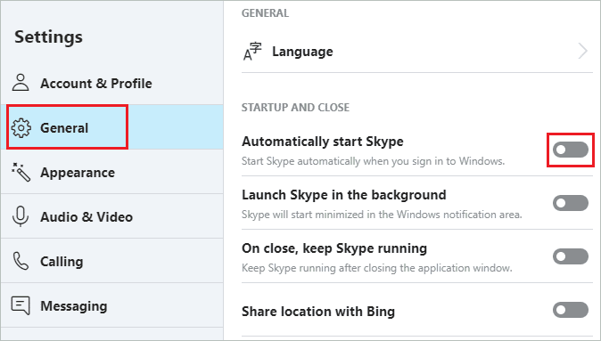The image size is (601, 341).
Task: Click 'On close, keep Skype running' heading
Action: (334, 248)
